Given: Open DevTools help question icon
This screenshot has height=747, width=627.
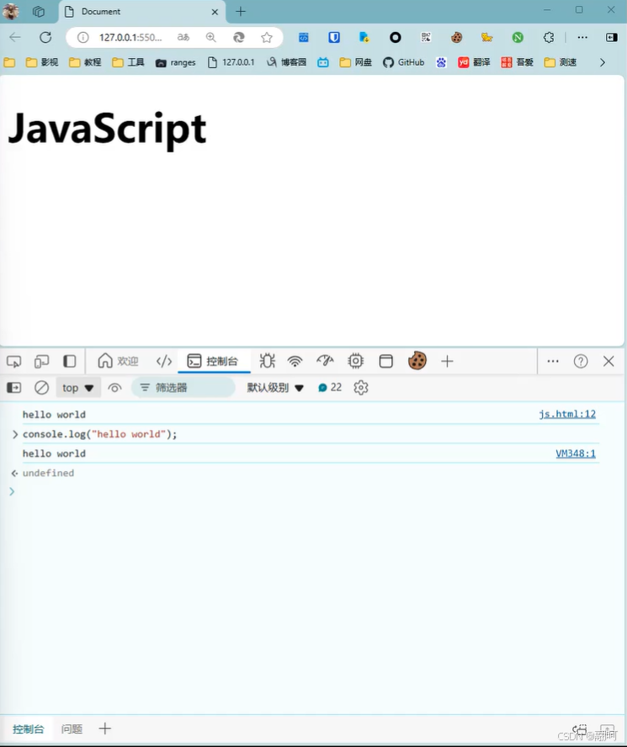Looking at the screenshot, I should click(581, 361).
